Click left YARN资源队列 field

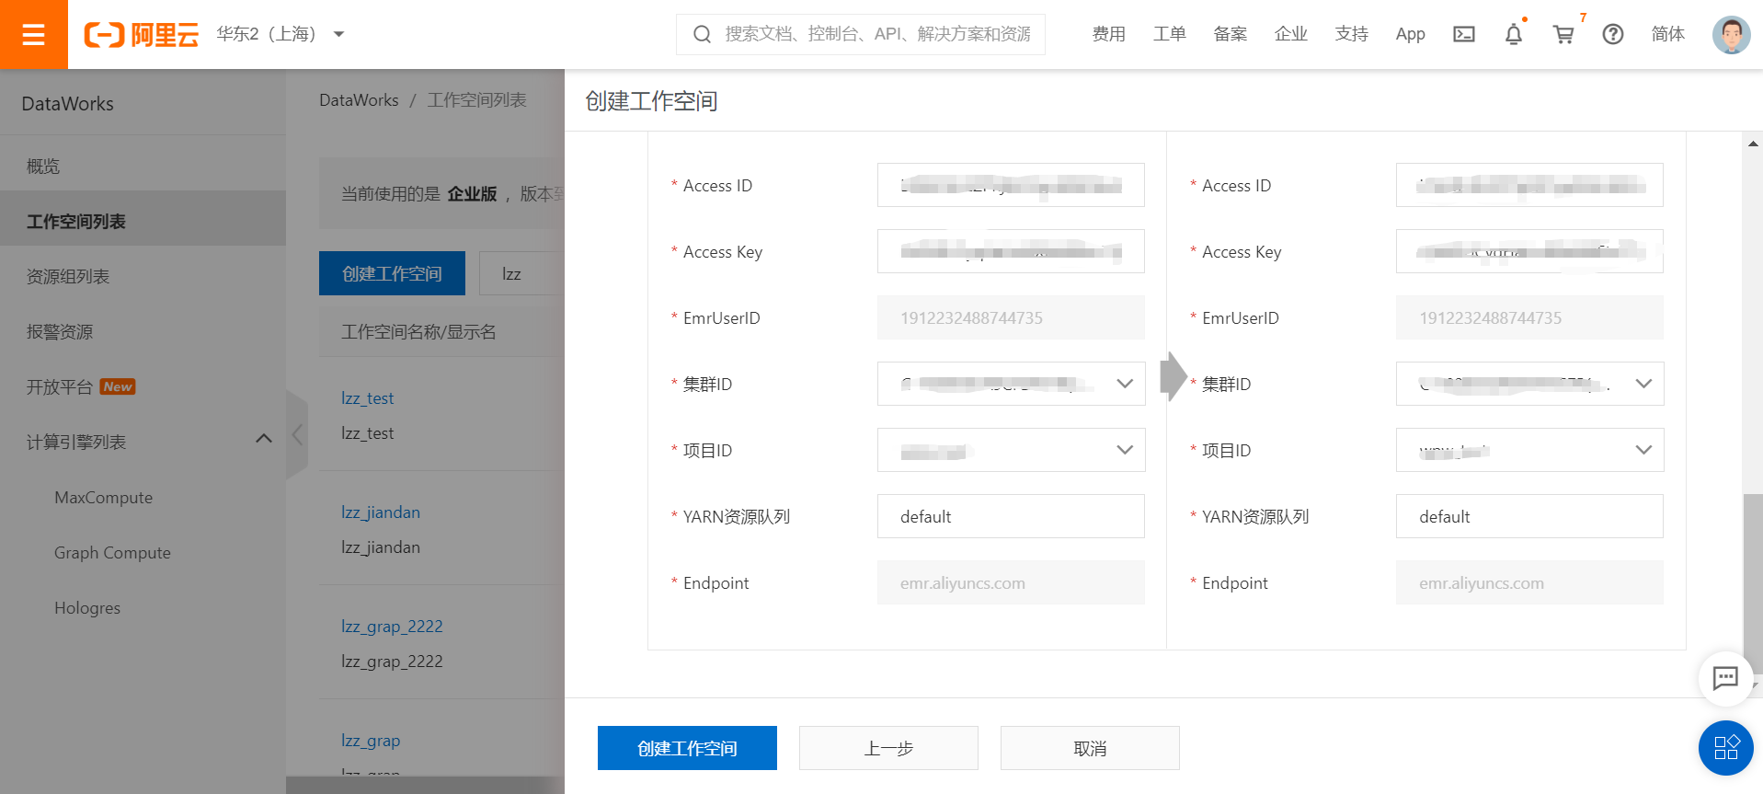(x=1011, y=516)
